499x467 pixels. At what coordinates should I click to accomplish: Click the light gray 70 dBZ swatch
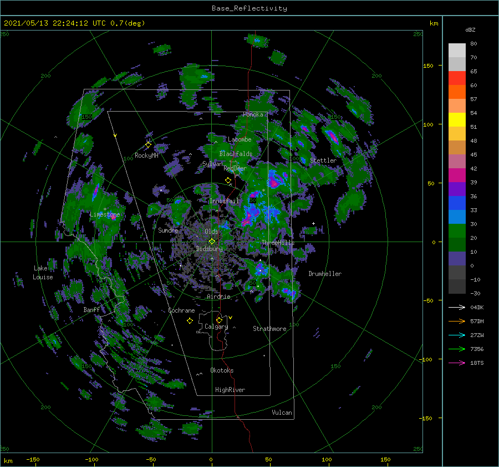(457, 51)
